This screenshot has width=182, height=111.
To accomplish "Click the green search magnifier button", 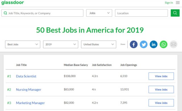I will coord(175,13).
